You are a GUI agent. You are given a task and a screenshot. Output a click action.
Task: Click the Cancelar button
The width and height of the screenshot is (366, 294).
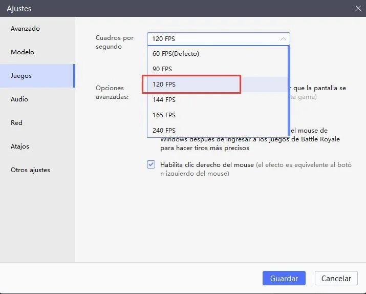(x=336, y=278)
